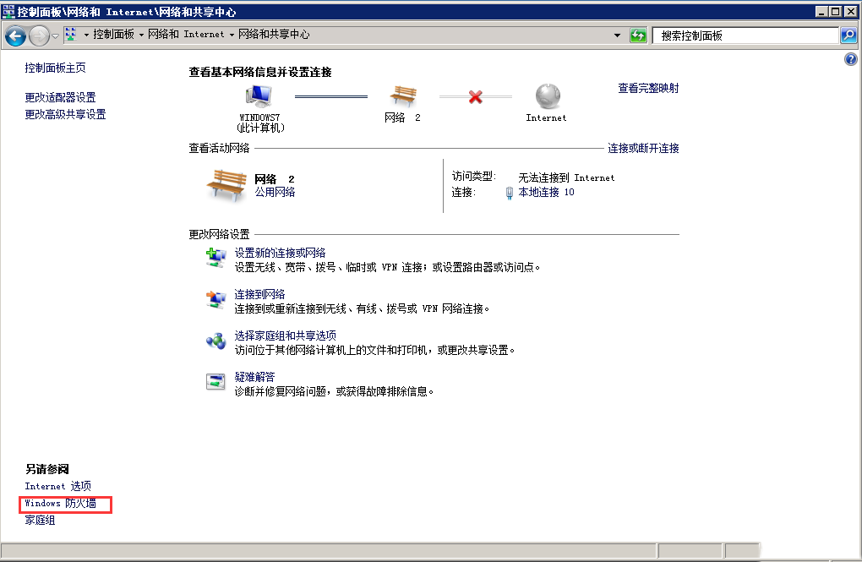Screen dimensions: 862x562
Task: Open the address bar history dropdown
Action: tap(618, 35)
